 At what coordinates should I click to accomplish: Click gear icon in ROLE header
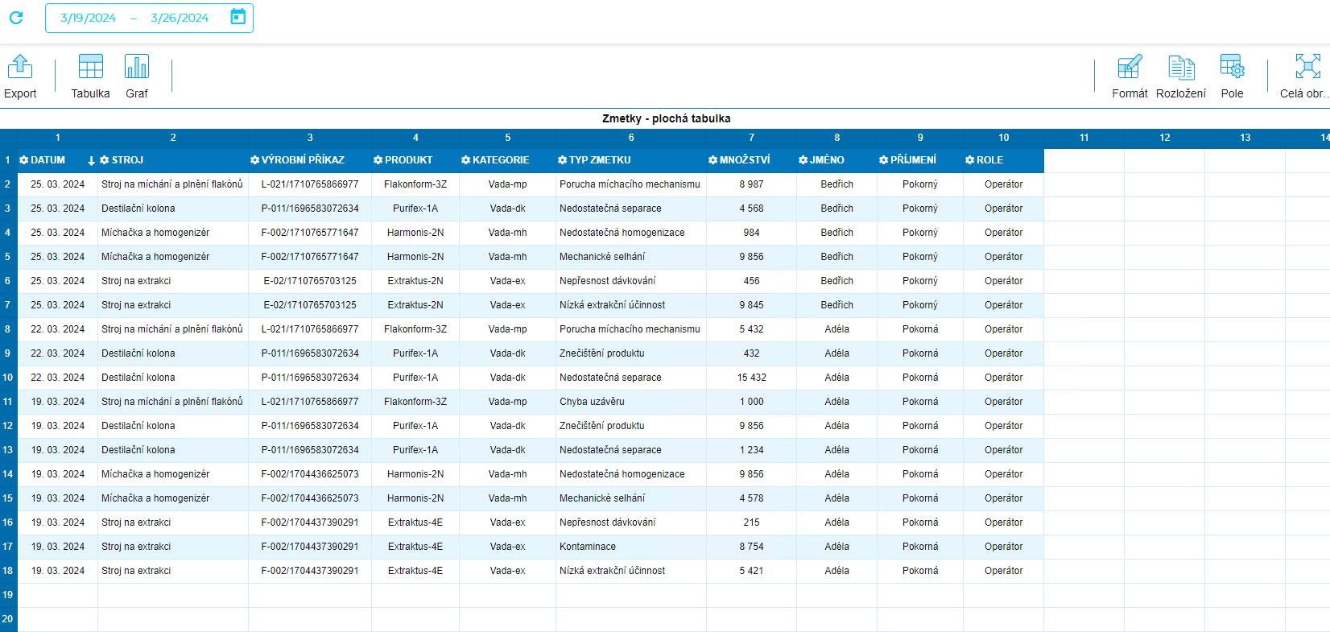(970, 160)
